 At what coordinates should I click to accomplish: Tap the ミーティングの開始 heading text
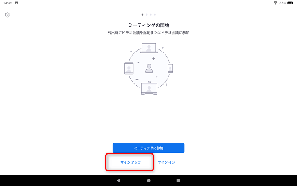(x=148, y=25)
